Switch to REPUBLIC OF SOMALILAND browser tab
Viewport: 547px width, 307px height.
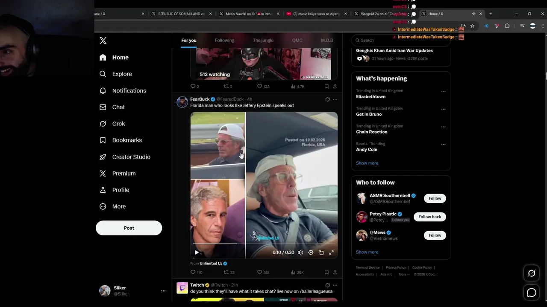181,14
